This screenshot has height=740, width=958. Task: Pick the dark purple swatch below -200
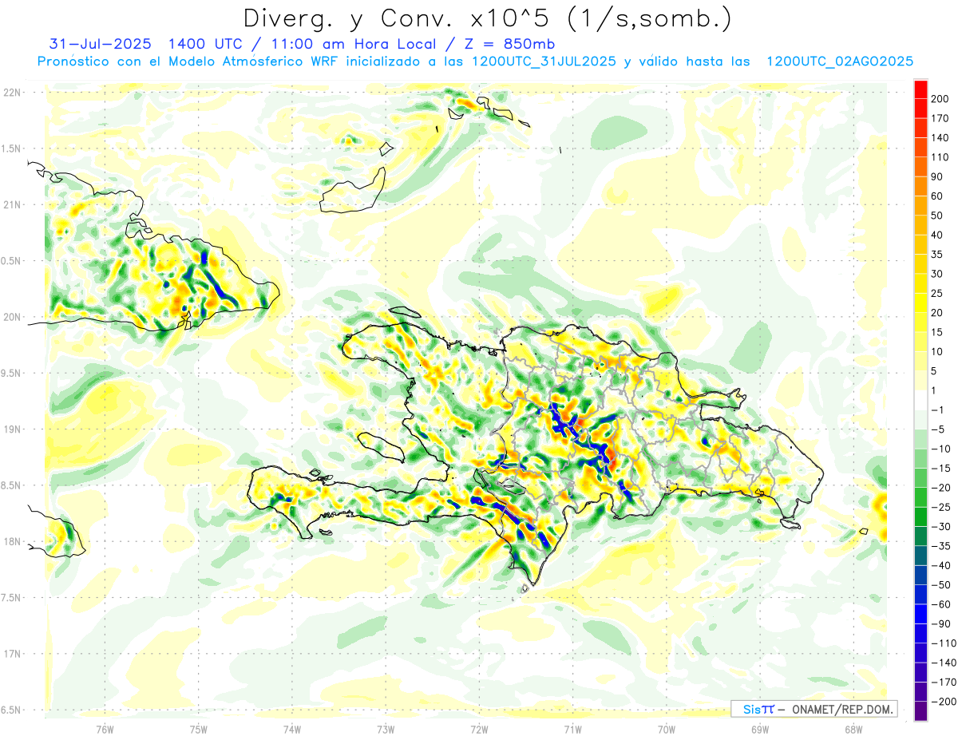(920, 711)
